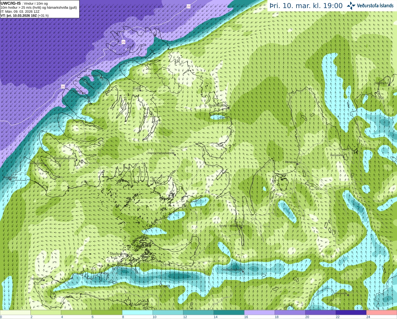Select the Gufuskálar station label

[x=36, y=278]
